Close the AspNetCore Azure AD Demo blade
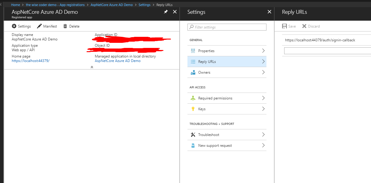Screen dimensions: 371x183 tap(175, 12)
